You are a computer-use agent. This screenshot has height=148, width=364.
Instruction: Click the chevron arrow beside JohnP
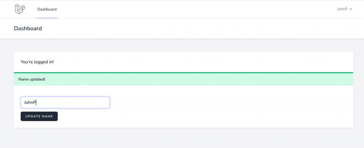click(x=351, y=9)
